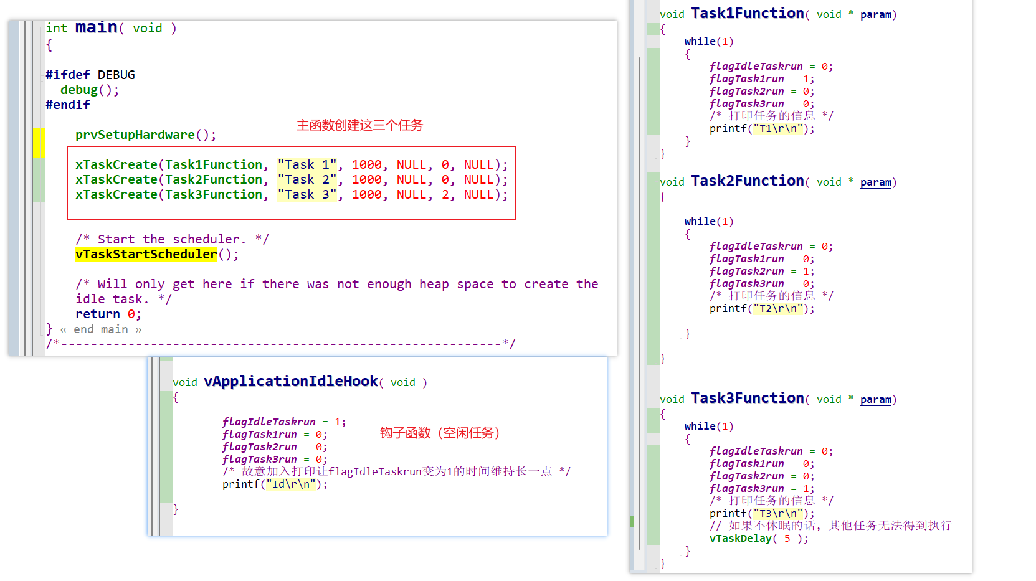
Task: Select the "Task 1" string literal
Action: pyautogui.click(x=307, y=164)
